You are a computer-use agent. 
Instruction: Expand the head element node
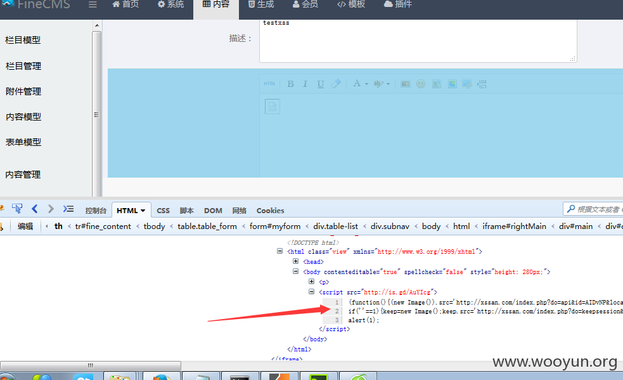295,261
